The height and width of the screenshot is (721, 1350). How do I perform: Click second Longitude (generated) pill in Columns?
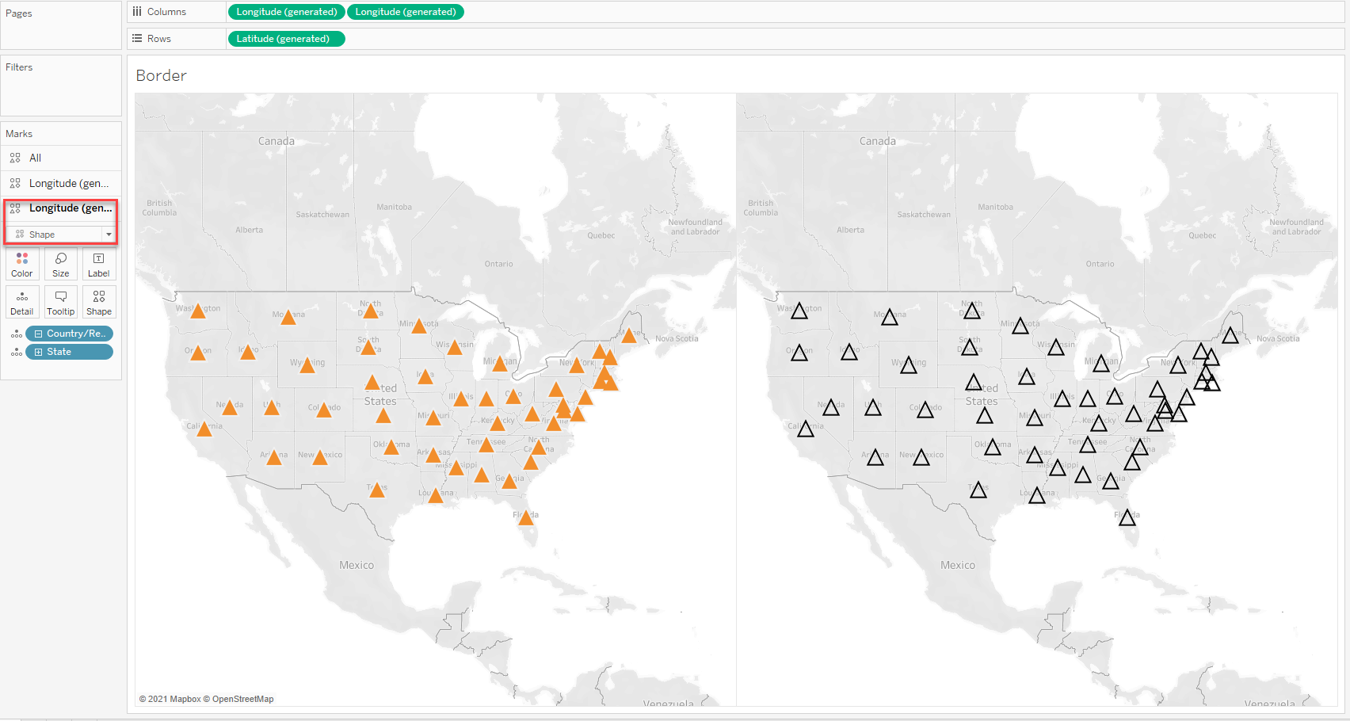click(x=405, y=12)
